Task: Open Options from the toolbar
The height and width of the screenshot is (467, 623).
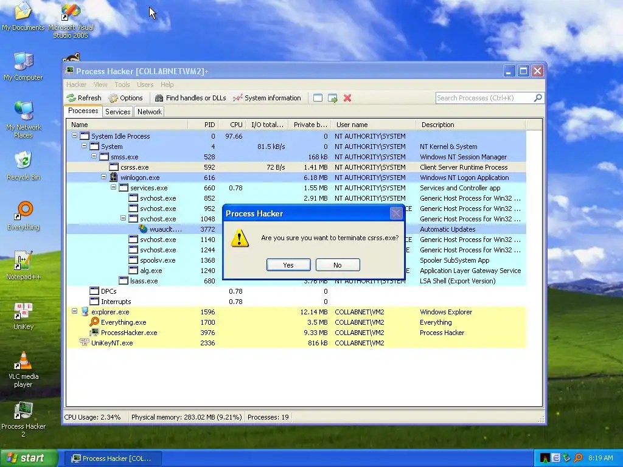Action: point(125,98)
